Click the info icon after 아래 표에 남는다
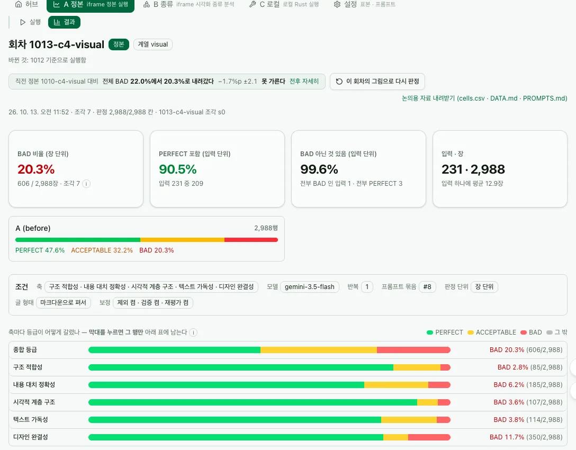The height and width of the screenshot is (450, 576). point(193,332)
